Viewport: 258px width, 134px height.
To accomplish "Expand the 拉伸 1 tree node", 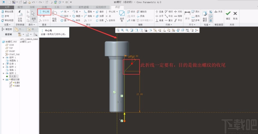I will 4,64.
